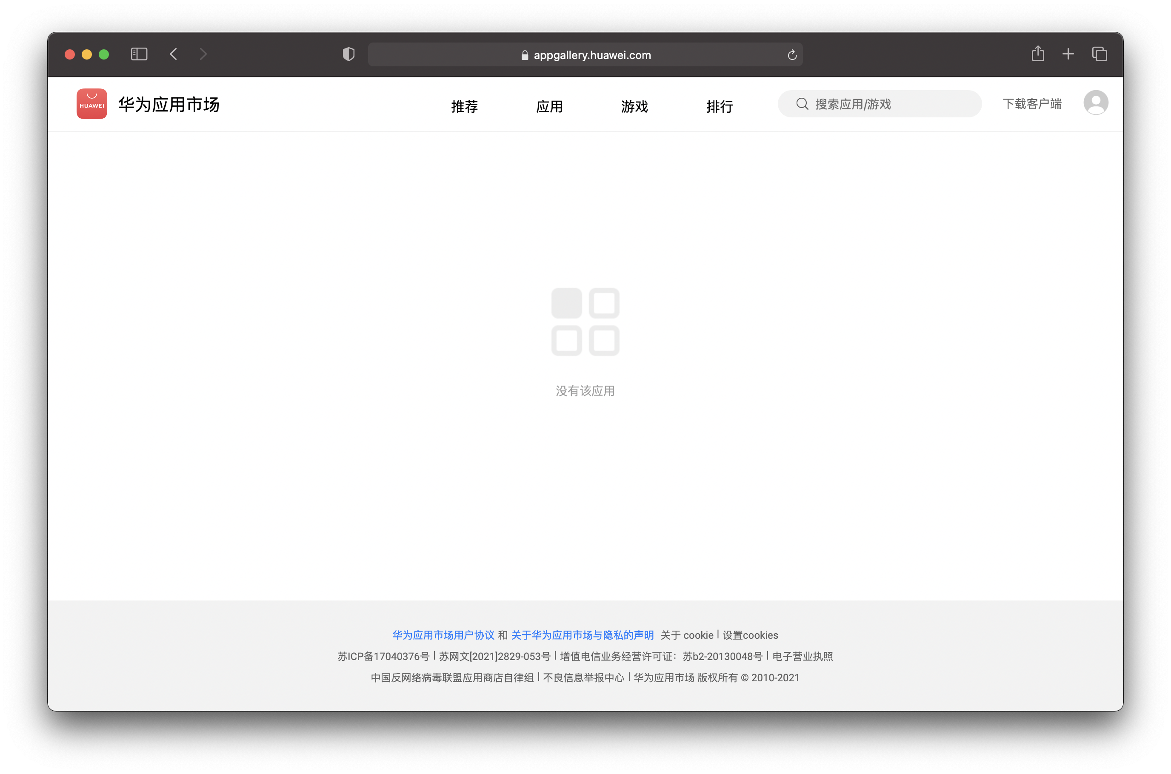Focus the 搜索应用/游戏 search field
This screenshot has width=1171, height=774.
[x=879, y=104]
